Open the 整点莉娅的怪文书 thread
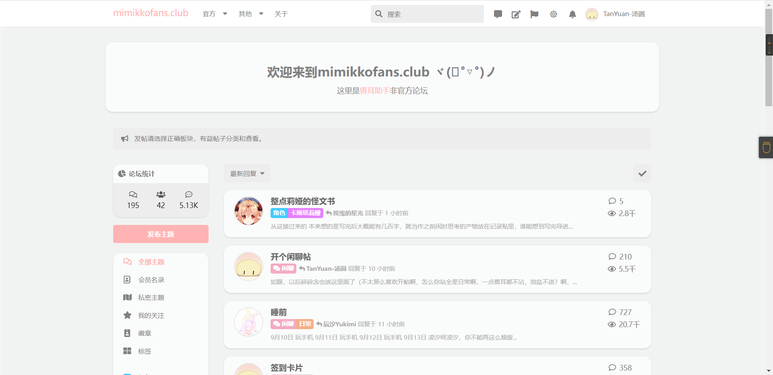This screenshot has height=375, width=773. click(x=302, y=201)
